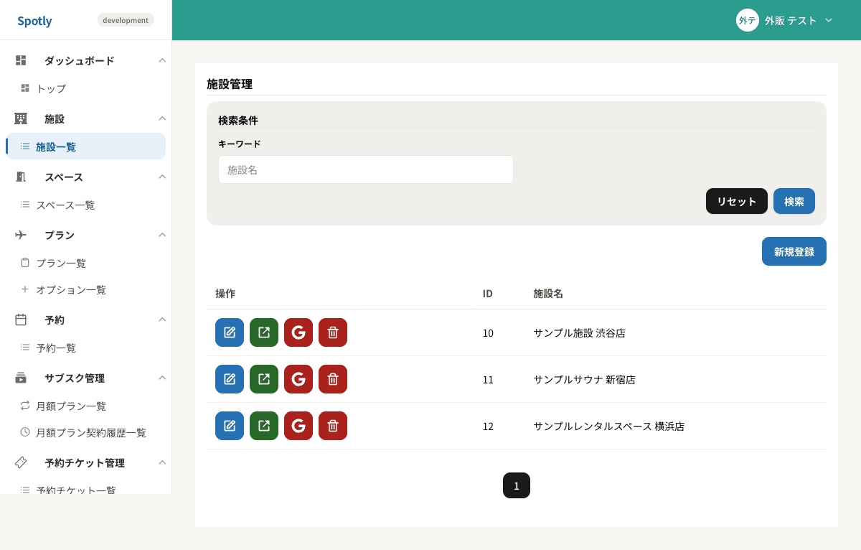Click the development environment badge
This screenshot has width=861, height=550.
click(126, 20)
